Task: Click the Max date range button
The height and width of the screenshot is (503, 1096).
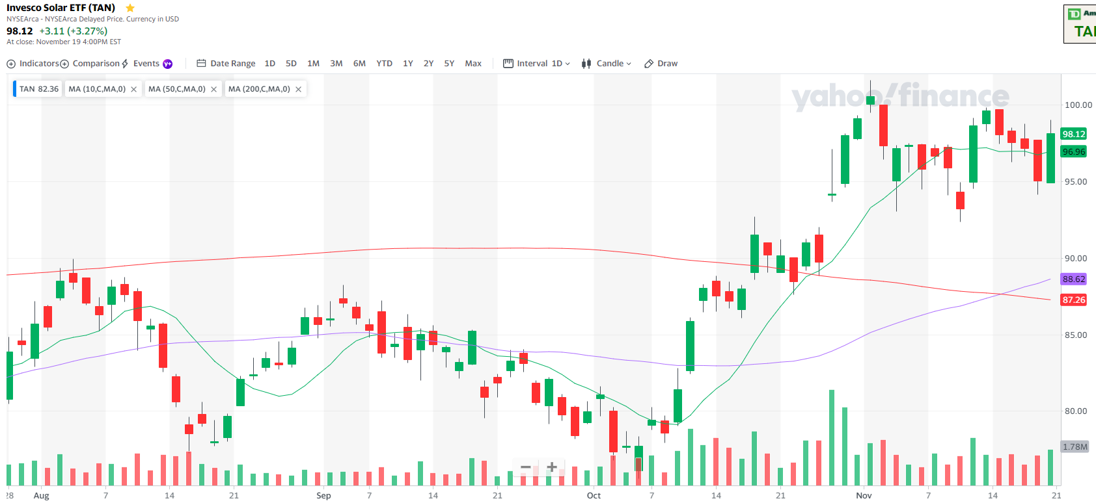Action: 473,64
